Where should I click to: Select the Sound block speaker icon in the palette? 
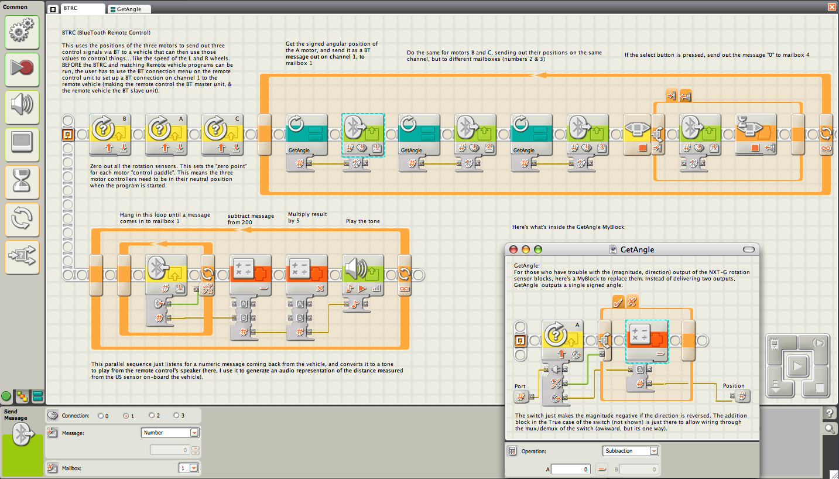[22, 107]
